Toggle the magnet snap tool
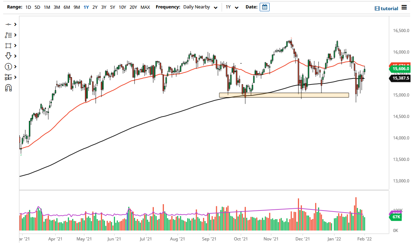 pyautogui.click(x=8, y=87)
